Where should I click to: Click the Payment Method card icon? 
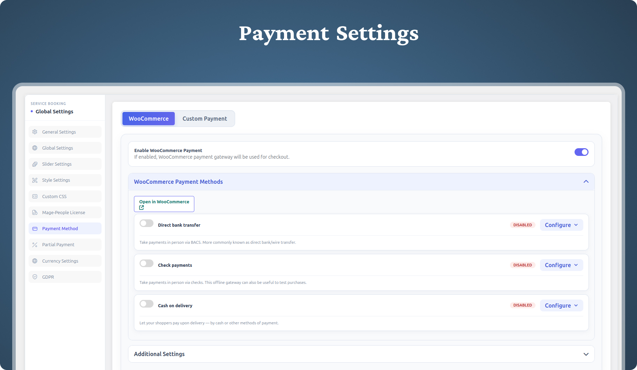coord(35,229)
